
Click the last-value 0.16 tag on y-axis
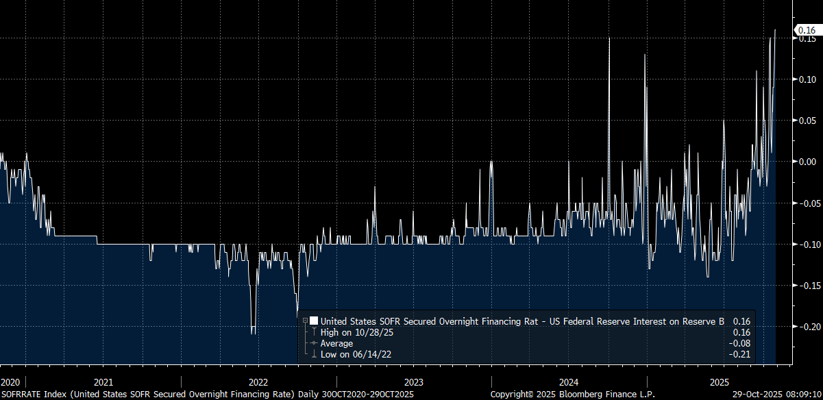click(806, 29)
